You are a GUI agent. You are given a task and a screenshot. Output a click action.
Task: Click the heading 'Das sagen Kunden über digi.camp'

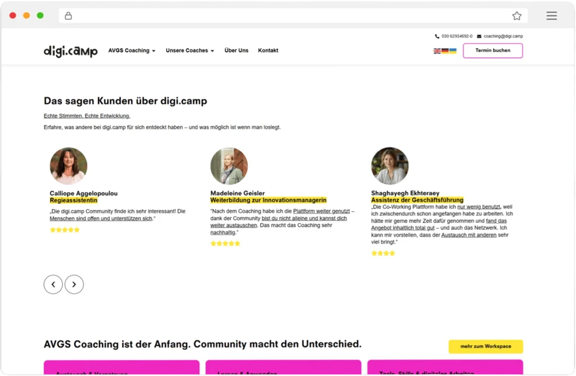coord(125,101)
